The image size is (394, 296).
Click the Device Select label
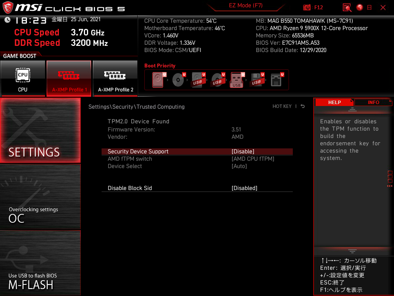[x=125, y=166]
